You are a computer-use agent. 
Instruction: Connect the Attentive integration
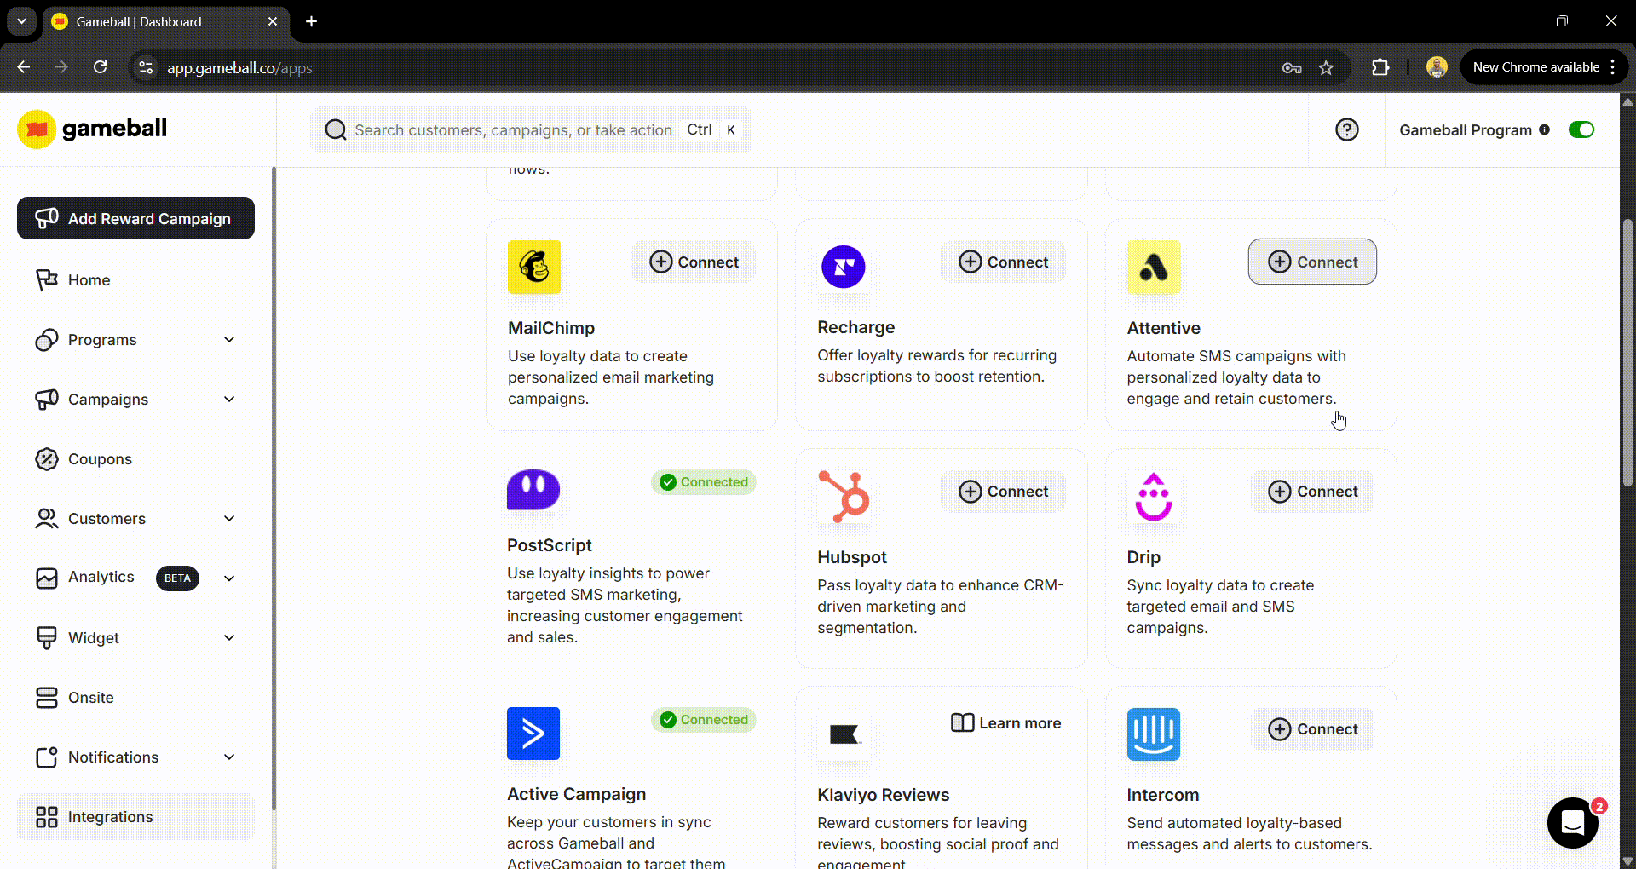(x=1312, y=262)
